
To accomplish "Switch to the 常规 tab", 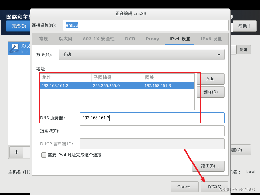I will pyautogui.click(x=44, y=39).
